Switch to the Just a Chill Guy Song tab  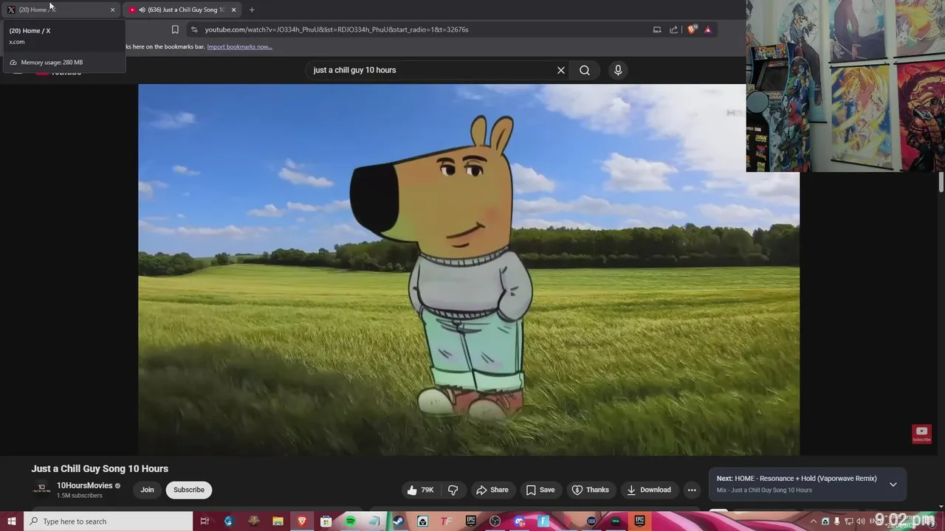coord(181,10)
